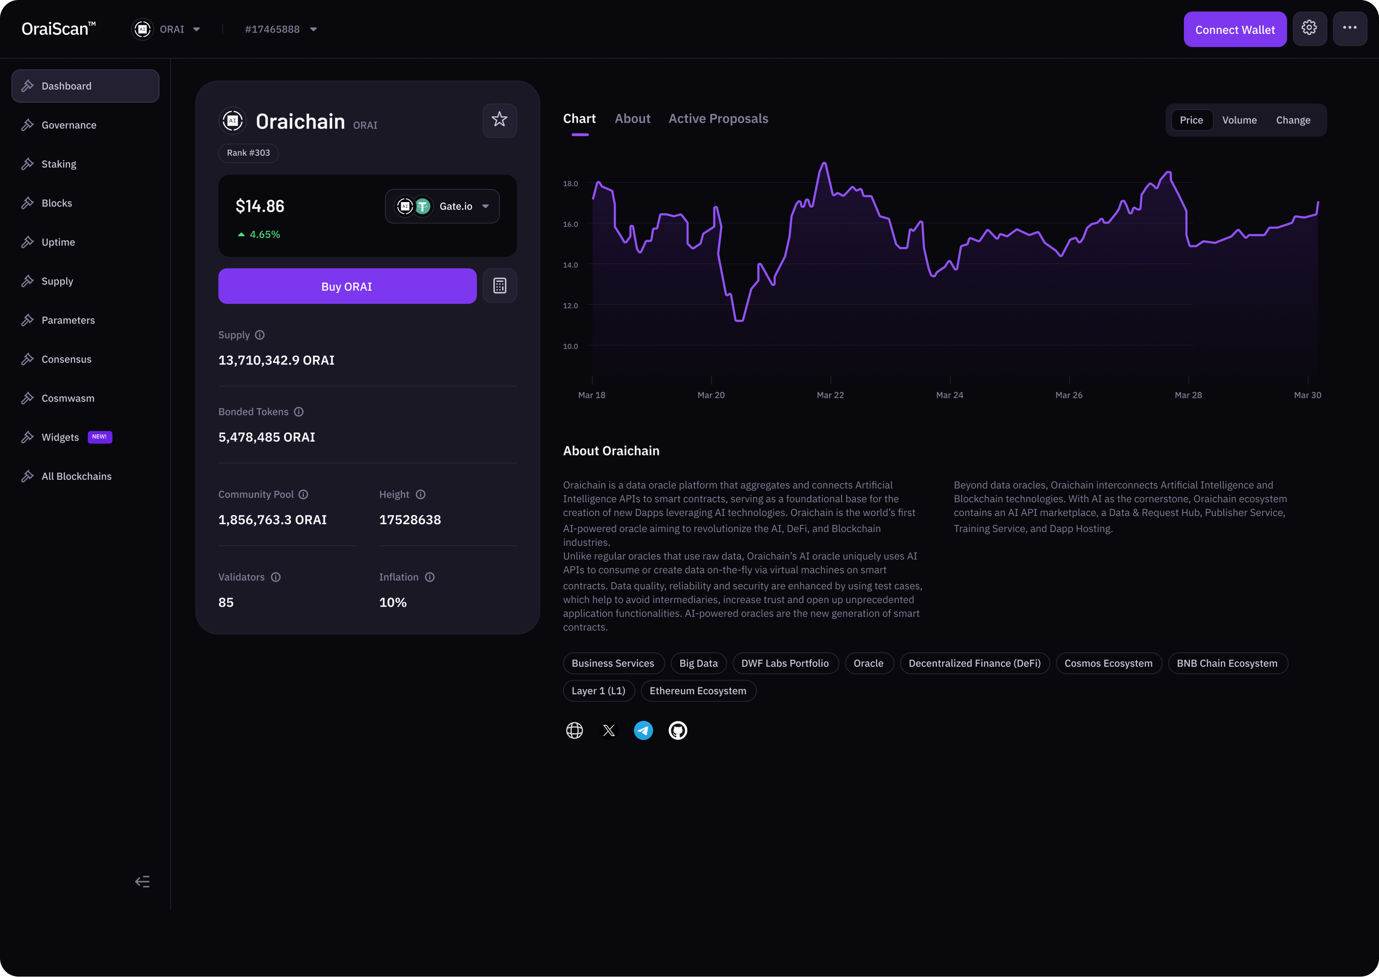Open All Blockchains in the sidebar

[x=85, y=476]
